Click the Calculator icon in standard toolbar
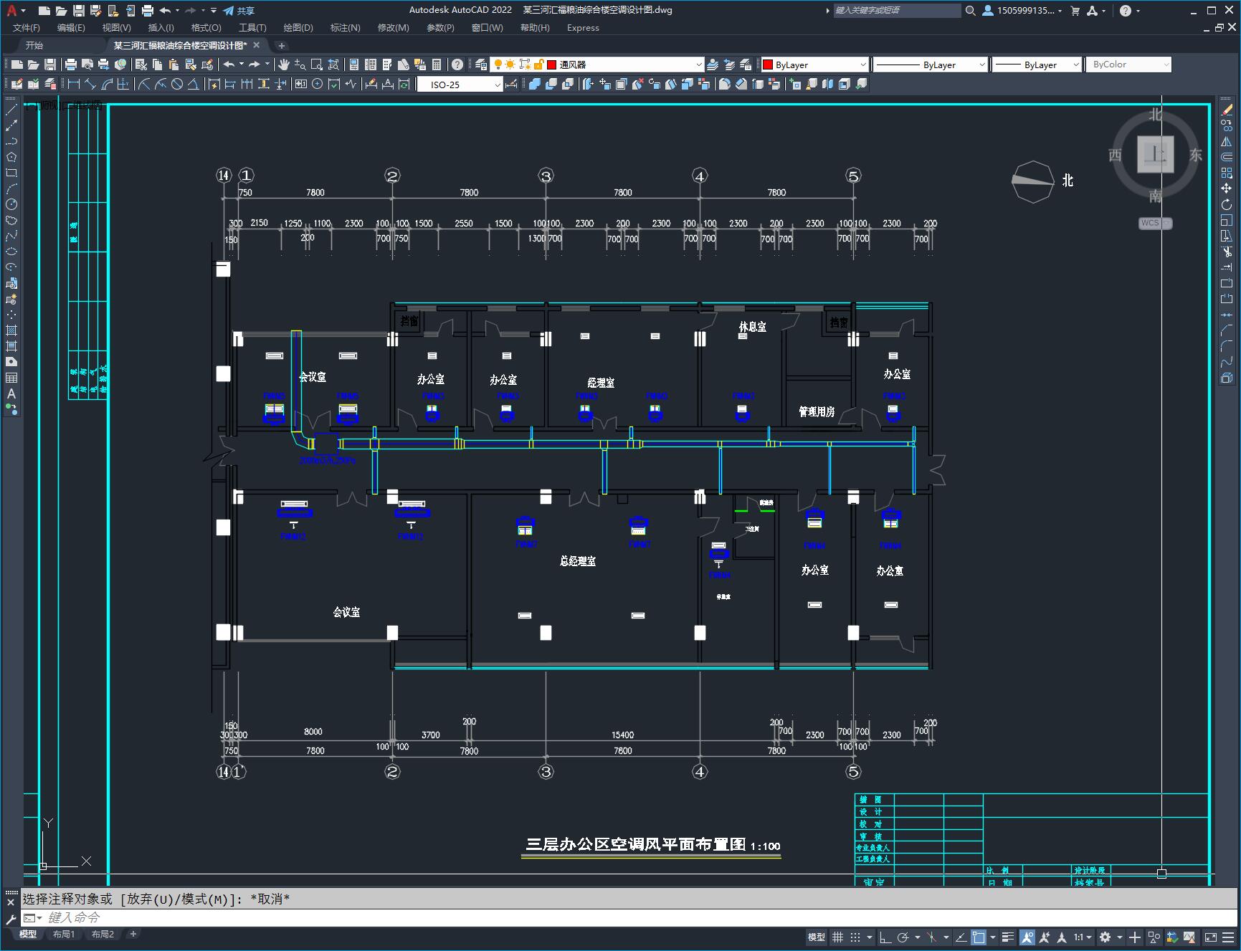This screenshot has width=1241, height=951. coord(437,64)
